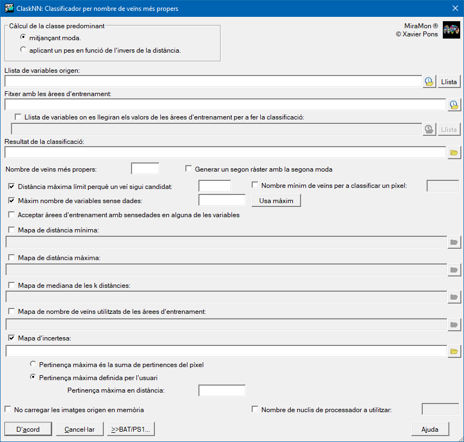This screenshot has height=442, width=464.
Task: Click 'Nombre de veïns més propers' input field
Action: tap(145, 169)
